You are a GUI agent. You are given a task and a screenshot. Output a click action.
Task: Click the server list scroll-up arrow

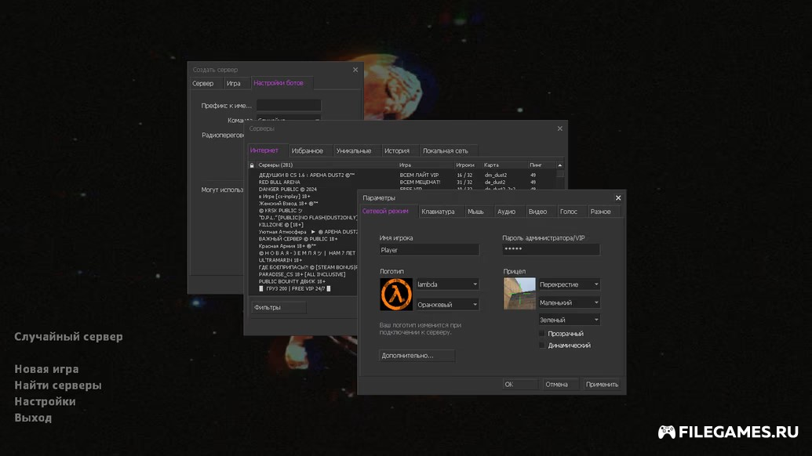click(560, 165)
